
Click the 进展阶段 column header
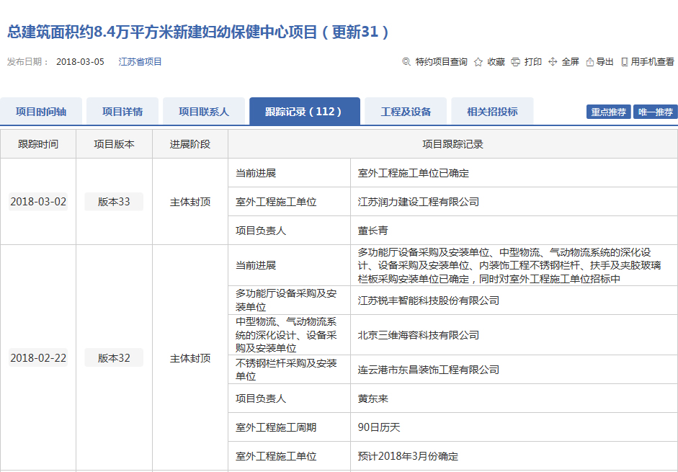pyautogui.click(x=190, y=144)
